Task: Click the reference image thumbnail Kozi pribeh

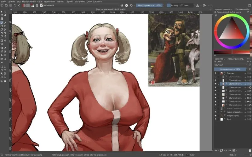Action: click(174, 50)
